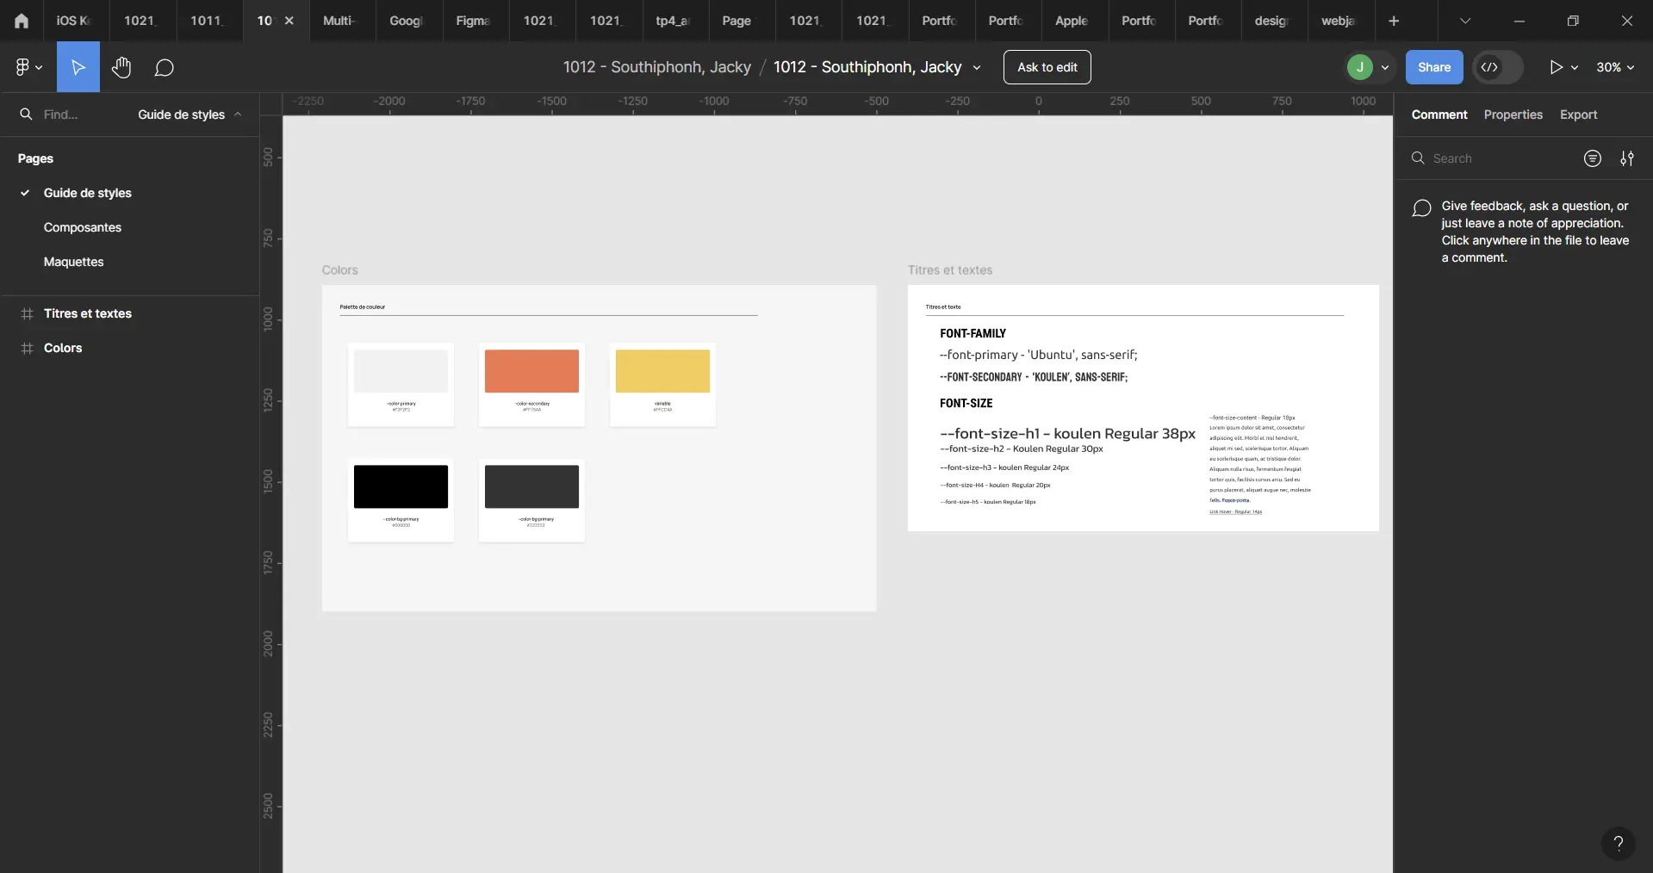Click the comments Search field
Viewport: 1653px width, 873px height.
click(x=1490, y=158)
